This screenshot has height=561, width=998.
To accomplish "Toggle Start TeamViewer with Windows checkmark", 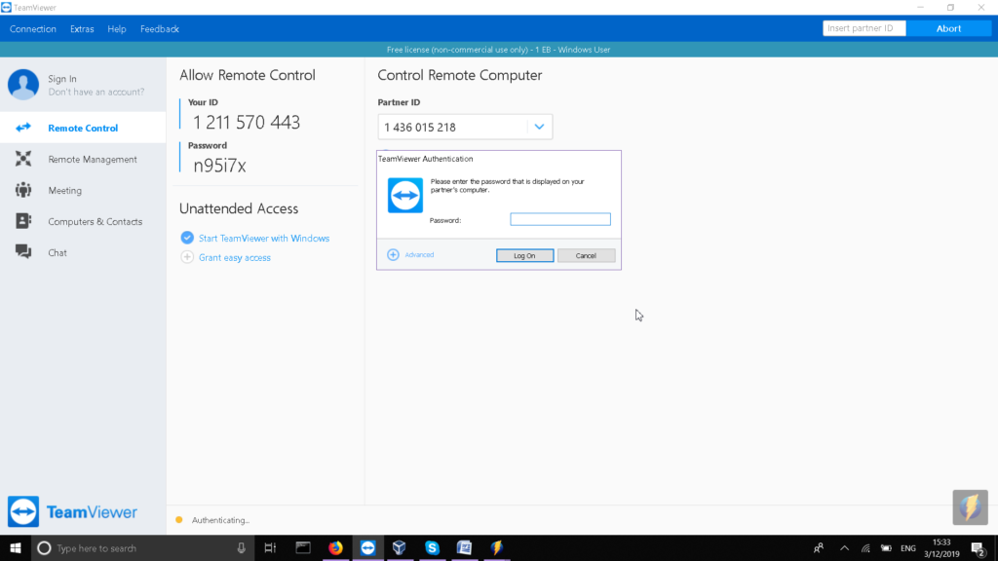I will pyautogui.click(x=187, y=238).
